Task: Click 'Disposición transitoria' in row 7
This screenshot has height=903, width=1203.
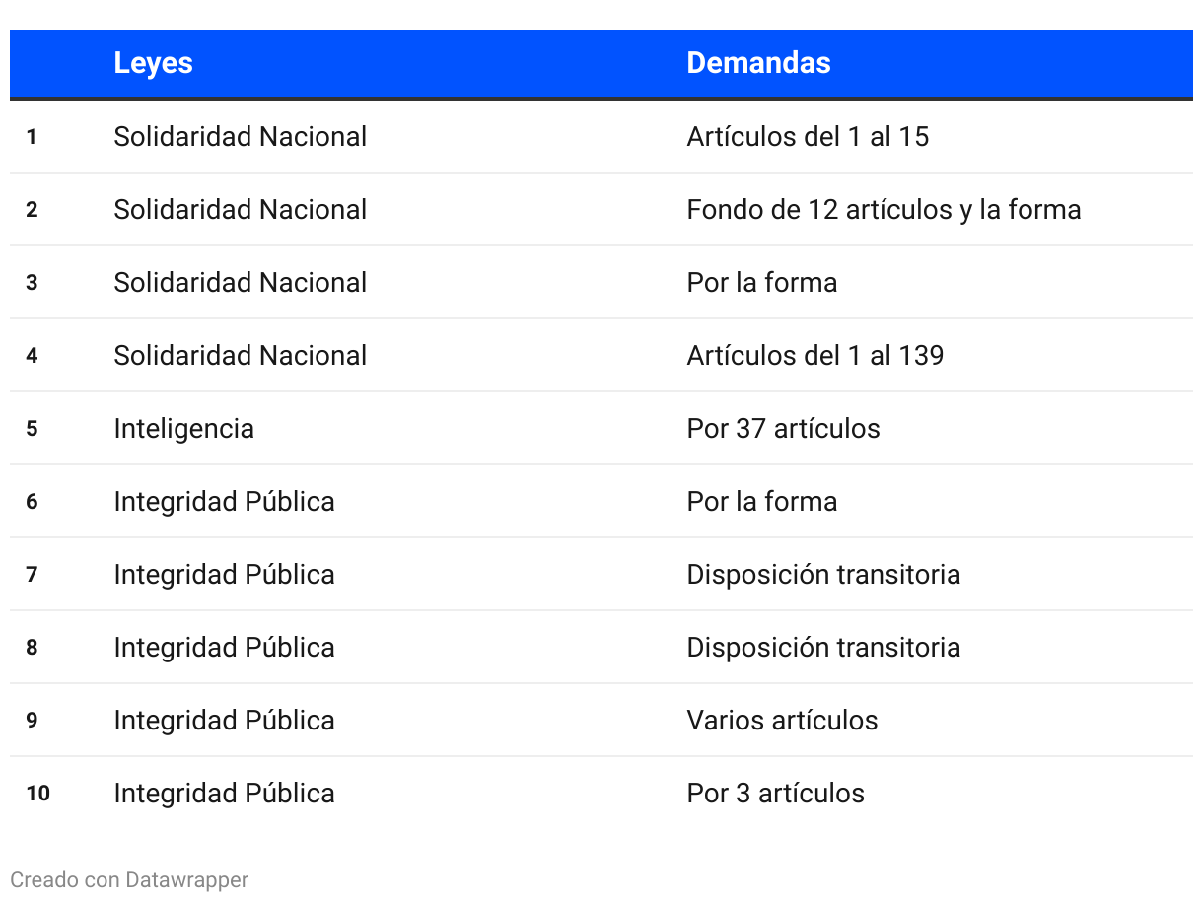Action: point(823,574)
